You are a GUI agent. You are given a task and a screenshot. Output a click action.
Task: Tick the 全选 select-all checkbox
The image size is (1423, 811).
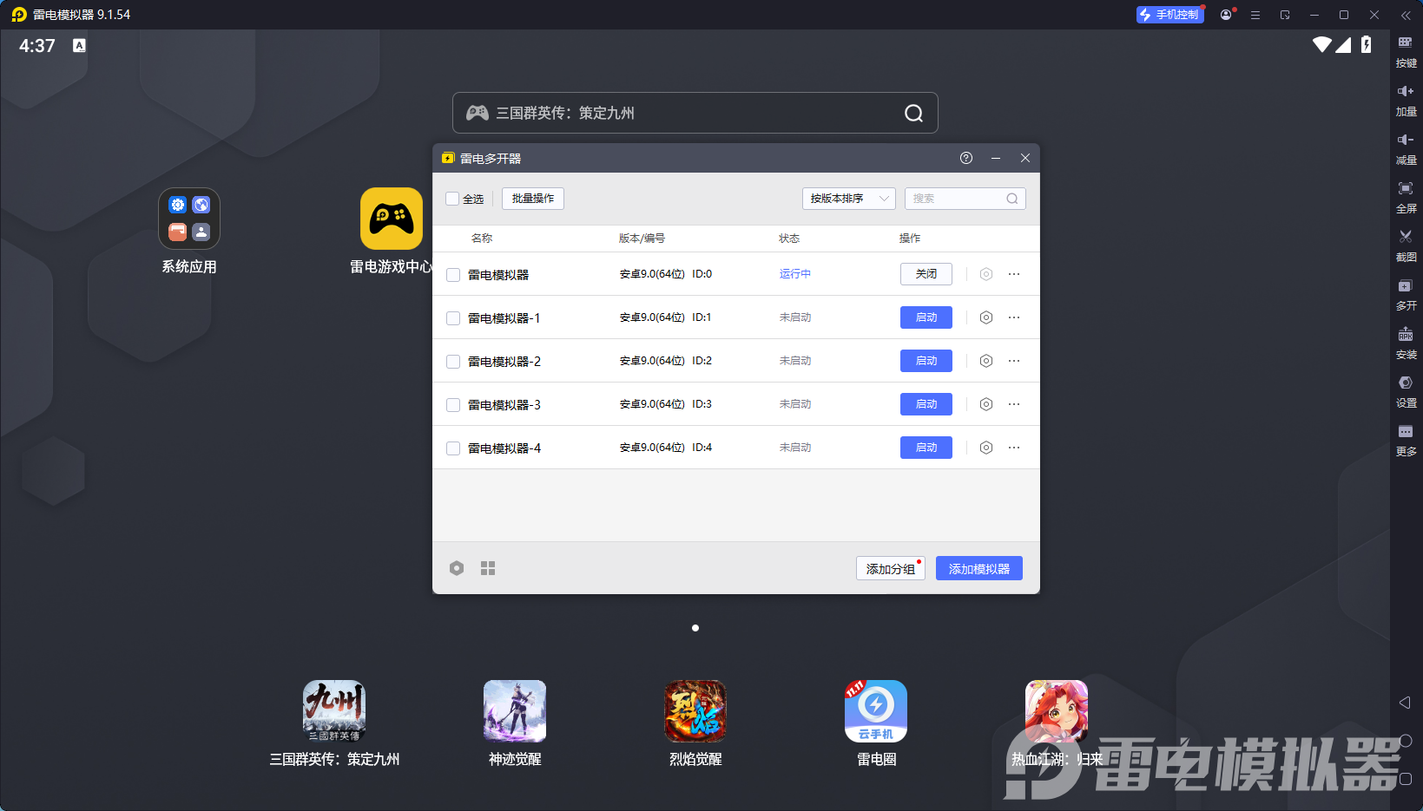coord(452,199)
